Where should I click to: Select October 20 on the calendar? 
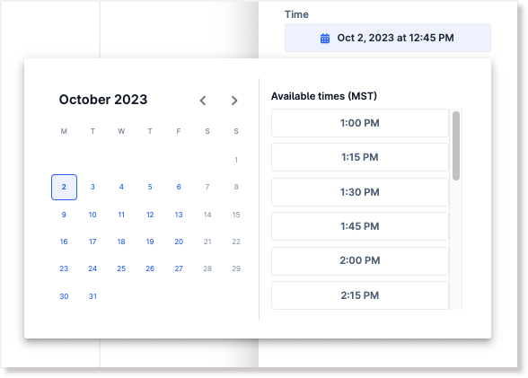(179, 242)
